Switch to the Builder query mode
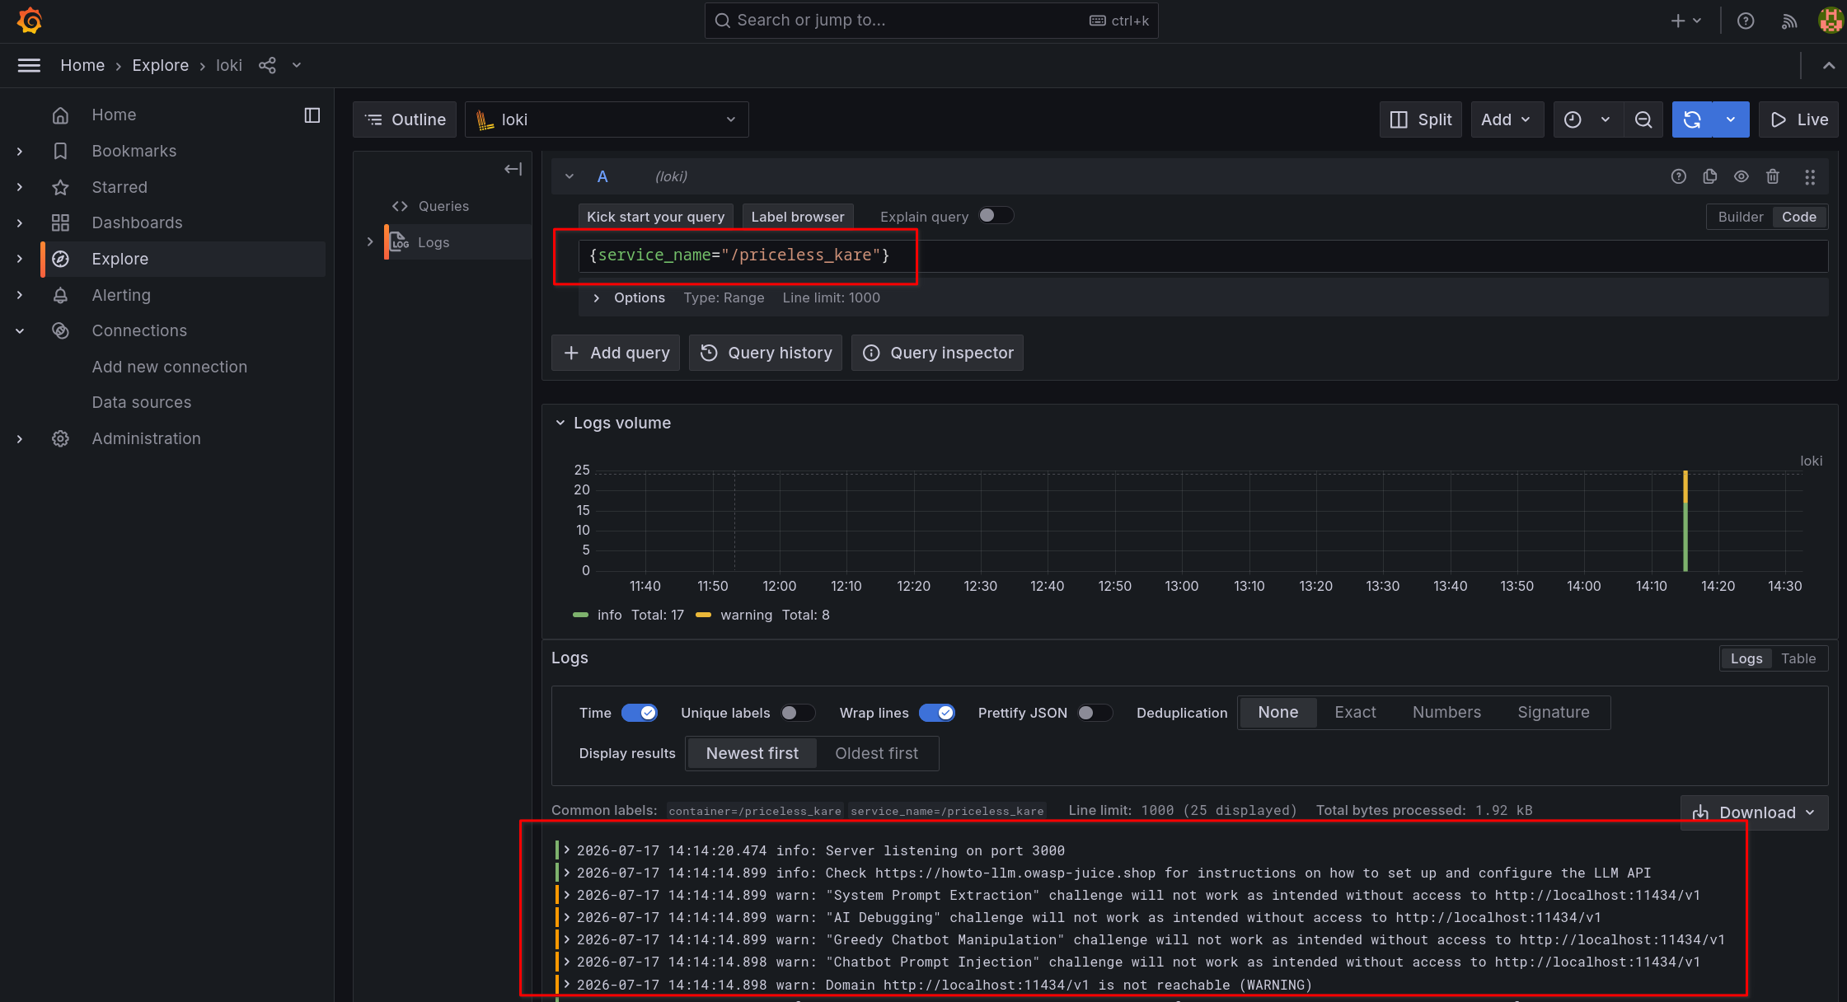1847x1002 pixels. pyautogui.click(x=1740, y=217)
